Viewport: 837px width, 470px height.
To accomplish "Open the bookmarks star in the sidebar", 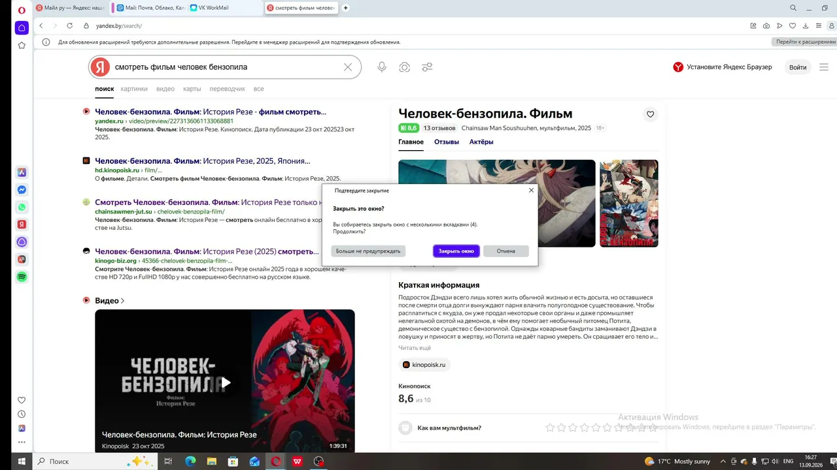I will (22, 46).
